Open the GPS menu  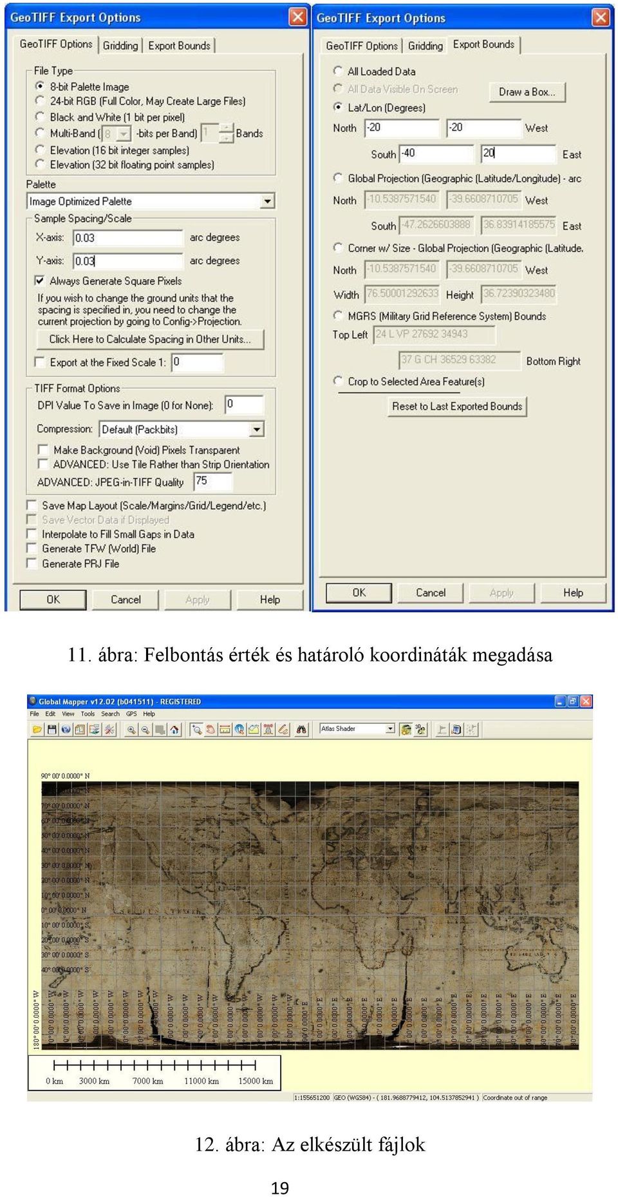pyautogui.click(x=131, y=714)
